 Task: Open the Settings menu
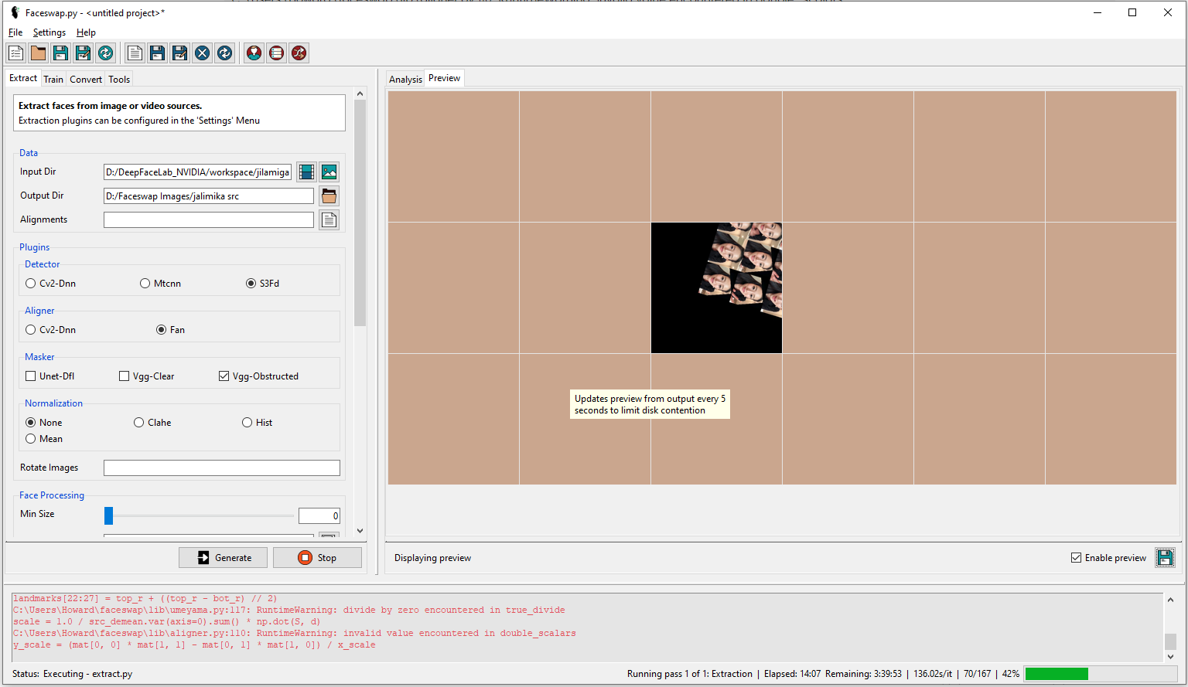[x=49, y=32]
